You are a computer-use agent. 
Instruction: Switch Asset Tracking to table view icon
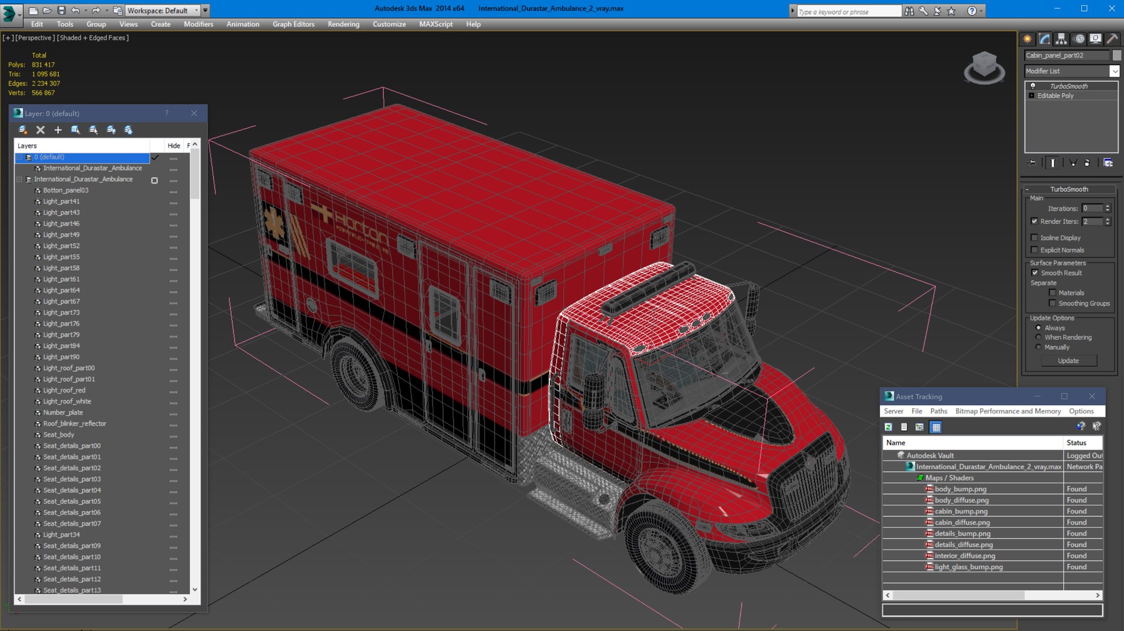936,427
